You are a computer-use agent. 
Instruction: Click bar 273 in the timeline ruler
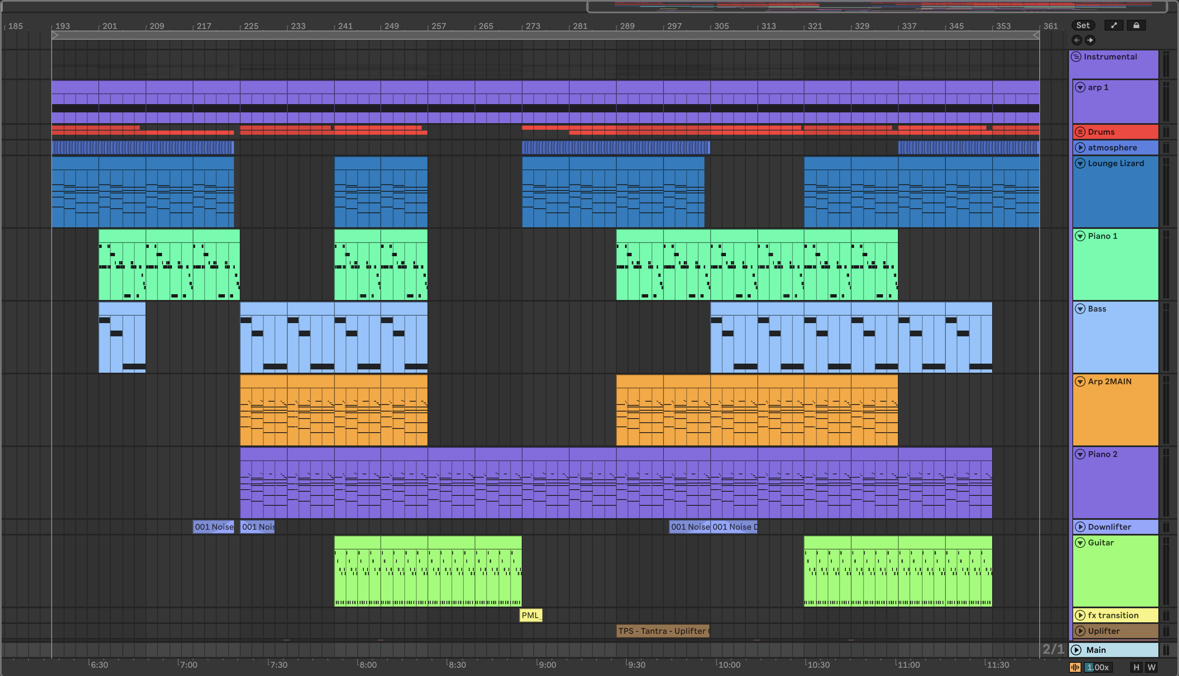pyautogui.click(x=532, y=26)
